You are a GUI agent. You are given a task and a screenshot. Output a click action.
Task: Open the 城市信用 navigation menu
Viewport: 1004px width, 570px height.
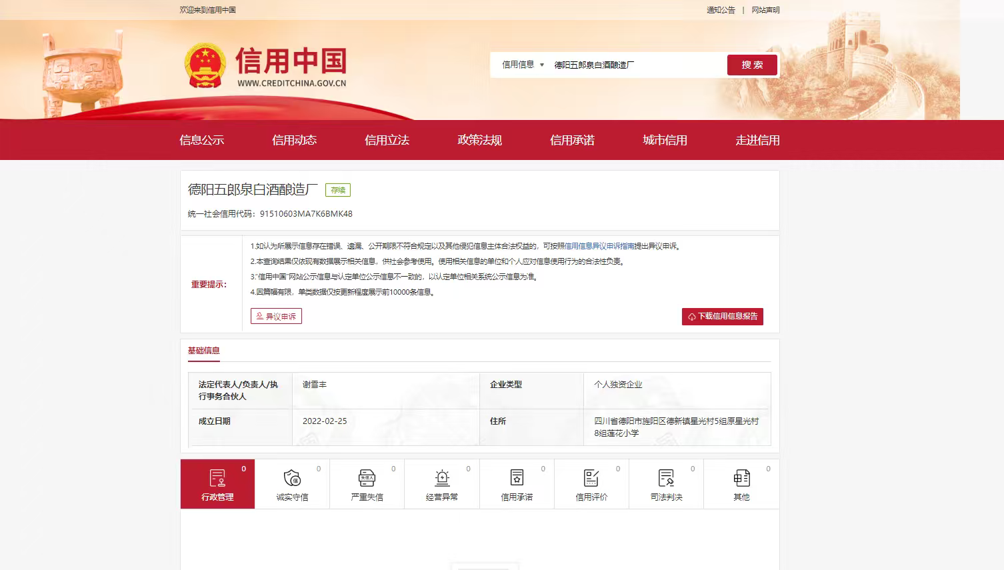coord(665,140)
